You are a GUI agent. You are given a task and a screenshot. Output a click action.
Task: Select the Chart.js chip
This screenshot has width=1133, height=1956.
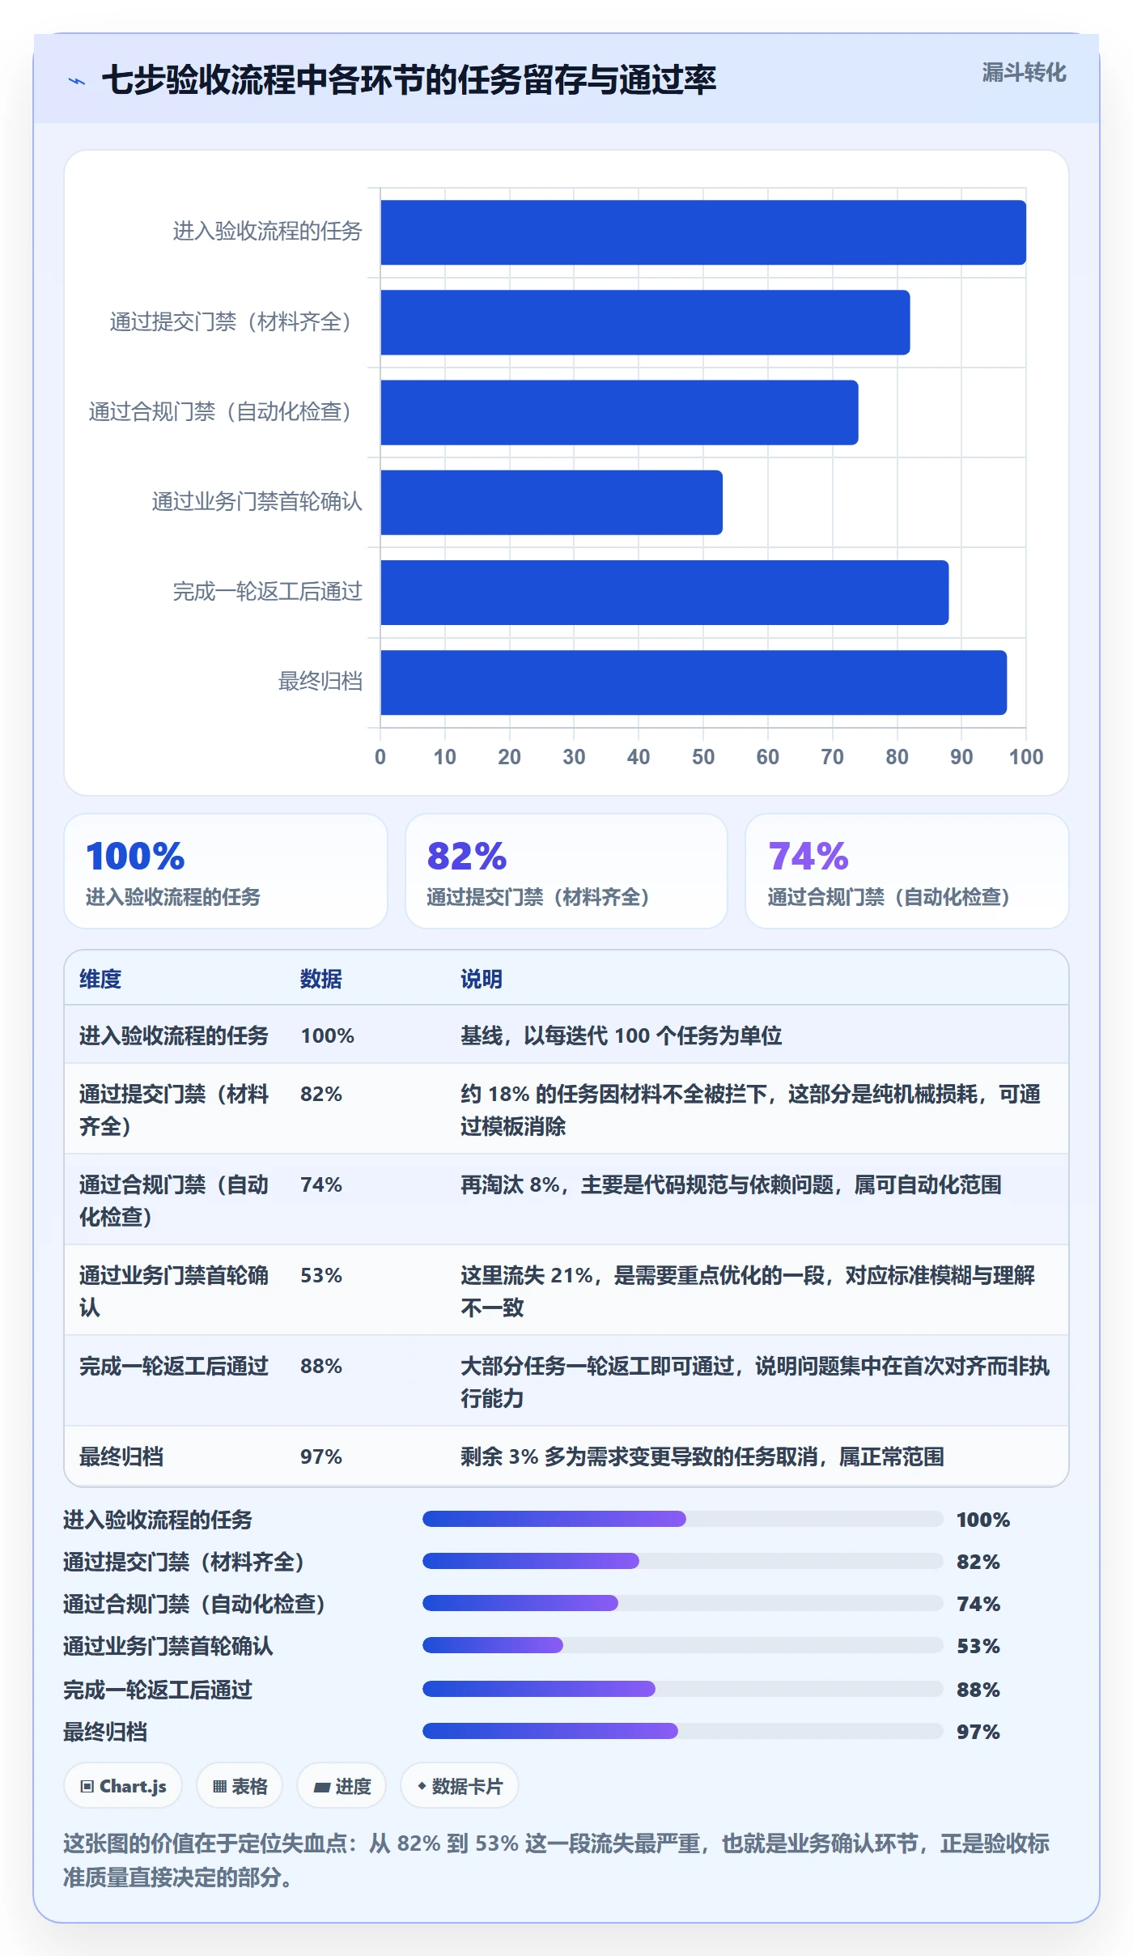coord(123,1785)
